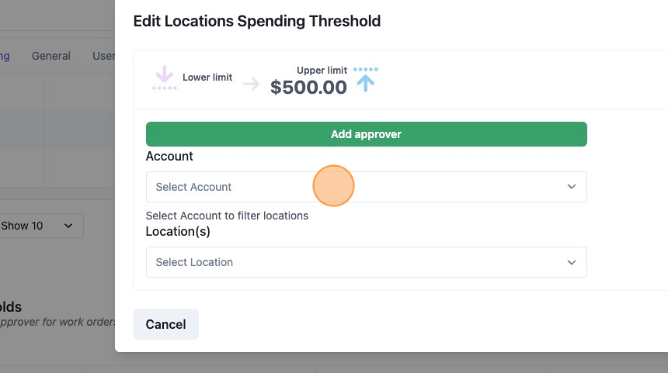Click the Account field label
The width and height of the screenshot is (668, 373).
pyautogui.click(x=169, y=156)
